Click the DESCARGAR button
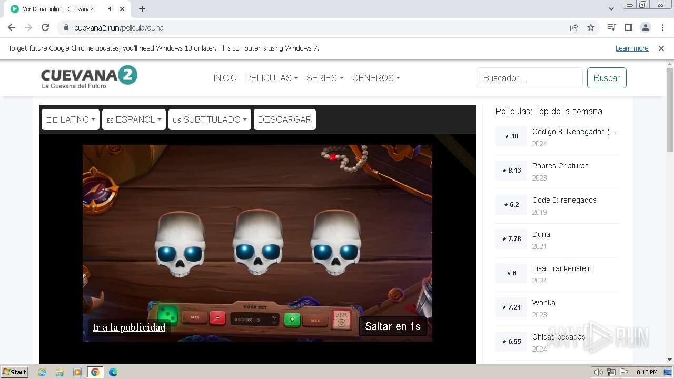 coord(285,119)
